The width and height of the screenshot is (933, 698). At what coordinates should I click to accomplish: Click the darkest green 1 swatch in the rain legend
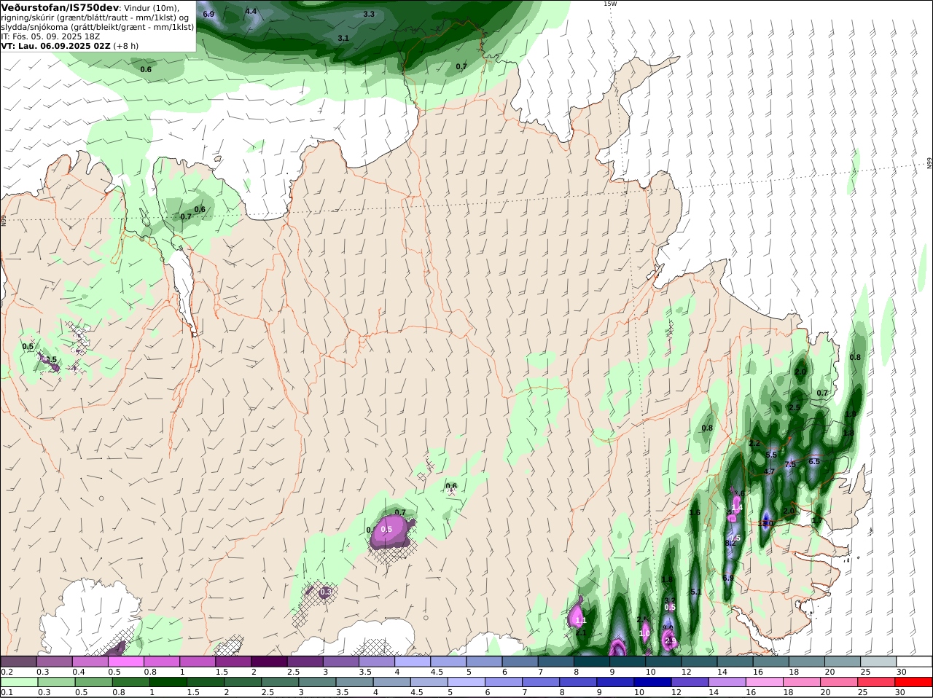[x=168, y=682]
